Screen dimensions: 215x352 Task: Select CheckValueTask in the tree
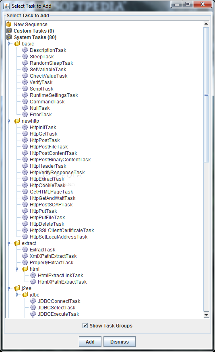[49, 76]
